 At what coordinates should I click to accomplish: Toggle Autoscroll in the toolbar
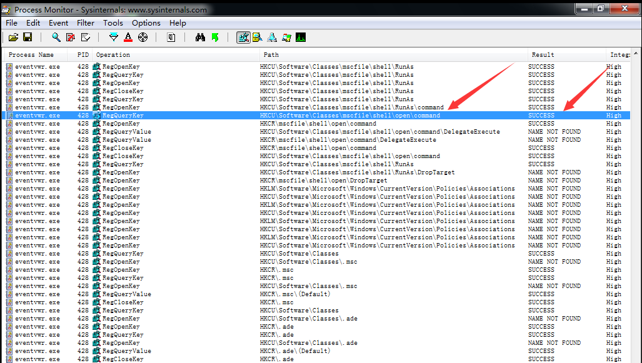(71, 37)
